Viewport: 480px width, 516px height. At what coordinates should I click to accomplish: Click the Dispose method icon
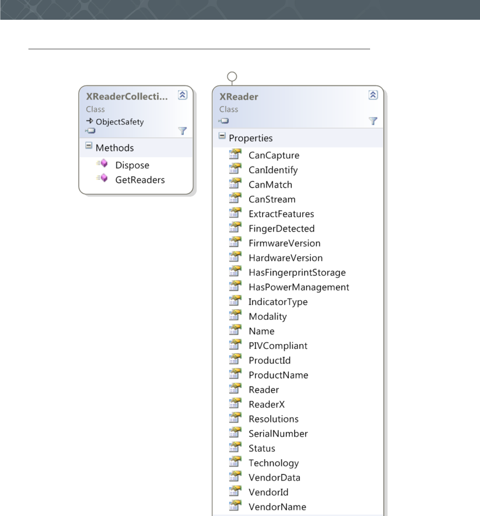[102, 163]
